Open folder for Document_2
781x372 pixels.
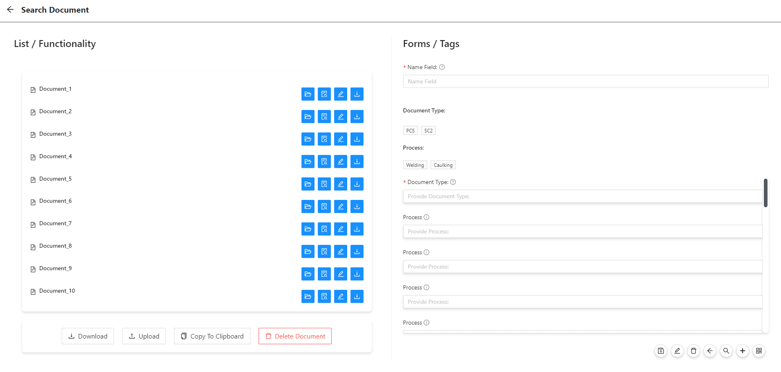click(308, 117)
